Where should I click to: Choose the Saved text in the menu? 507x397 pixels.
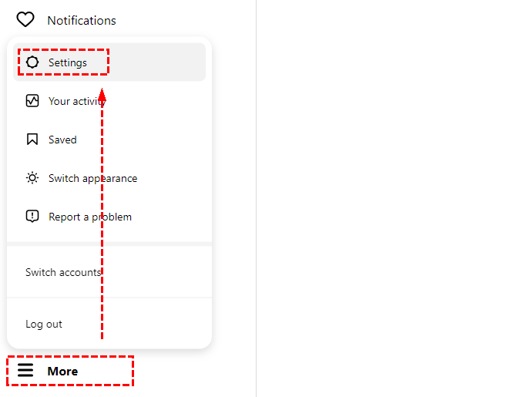tap(62, 140)
